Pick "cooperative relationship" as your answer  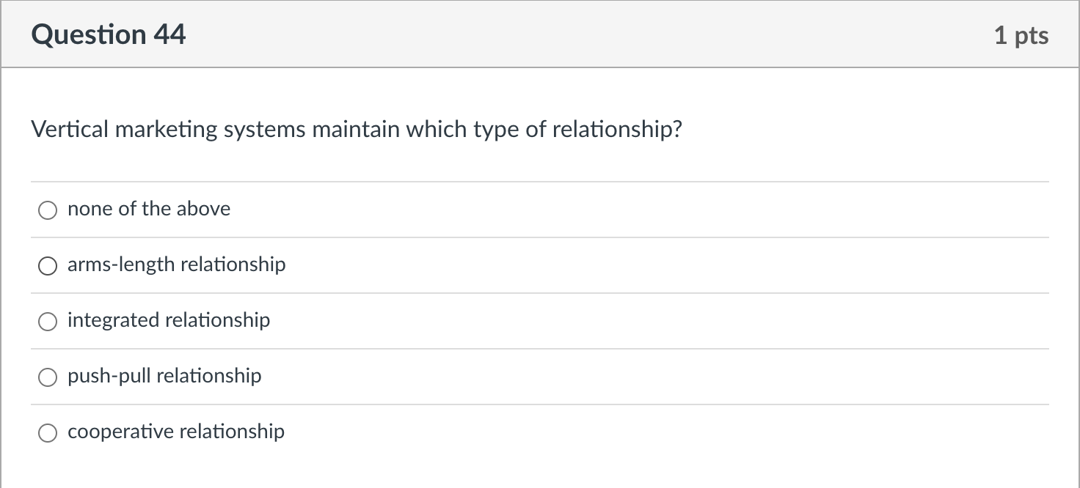(47, 432)
